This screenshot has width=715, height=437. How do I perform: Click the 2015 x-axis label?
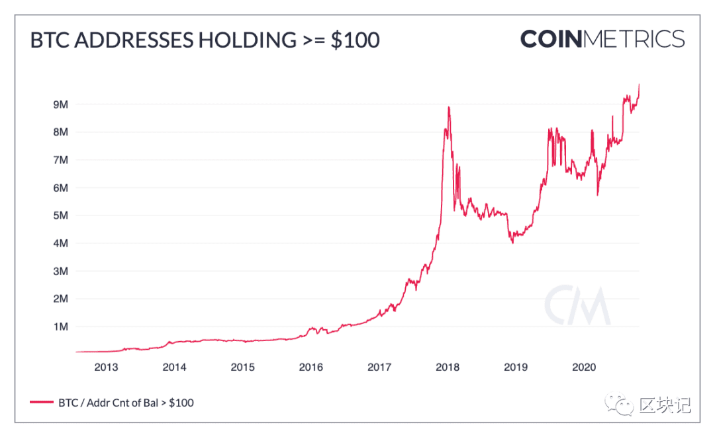(242, 368)
